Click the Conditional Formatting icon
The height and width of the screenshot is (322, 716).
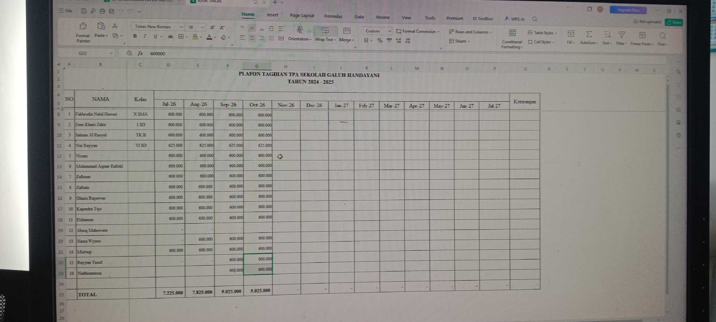click(512, 33)
